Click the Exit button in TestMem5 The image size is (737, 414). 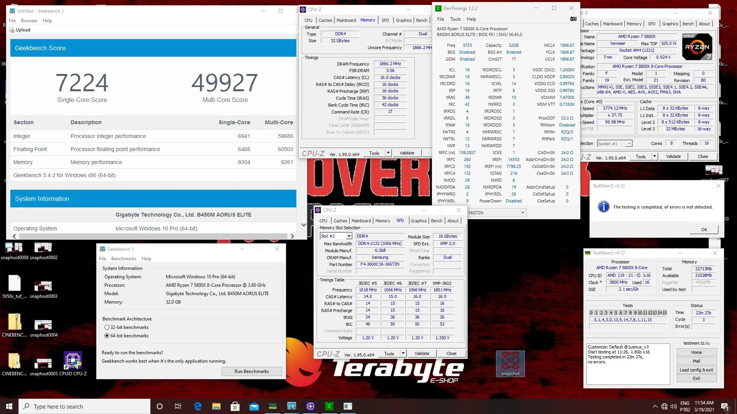pos(696,378)
